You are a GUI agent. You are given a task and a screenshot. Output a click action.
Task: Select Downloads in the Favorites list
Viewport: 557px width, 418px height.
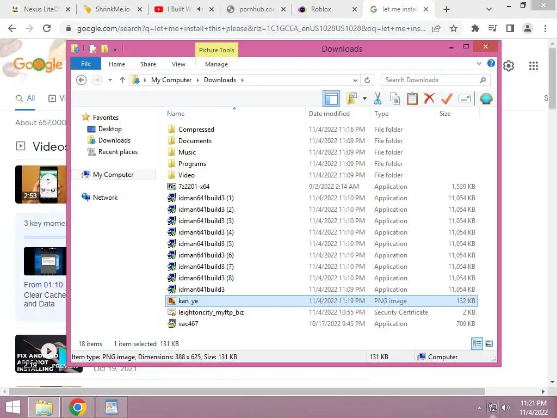tap(114, 140)
